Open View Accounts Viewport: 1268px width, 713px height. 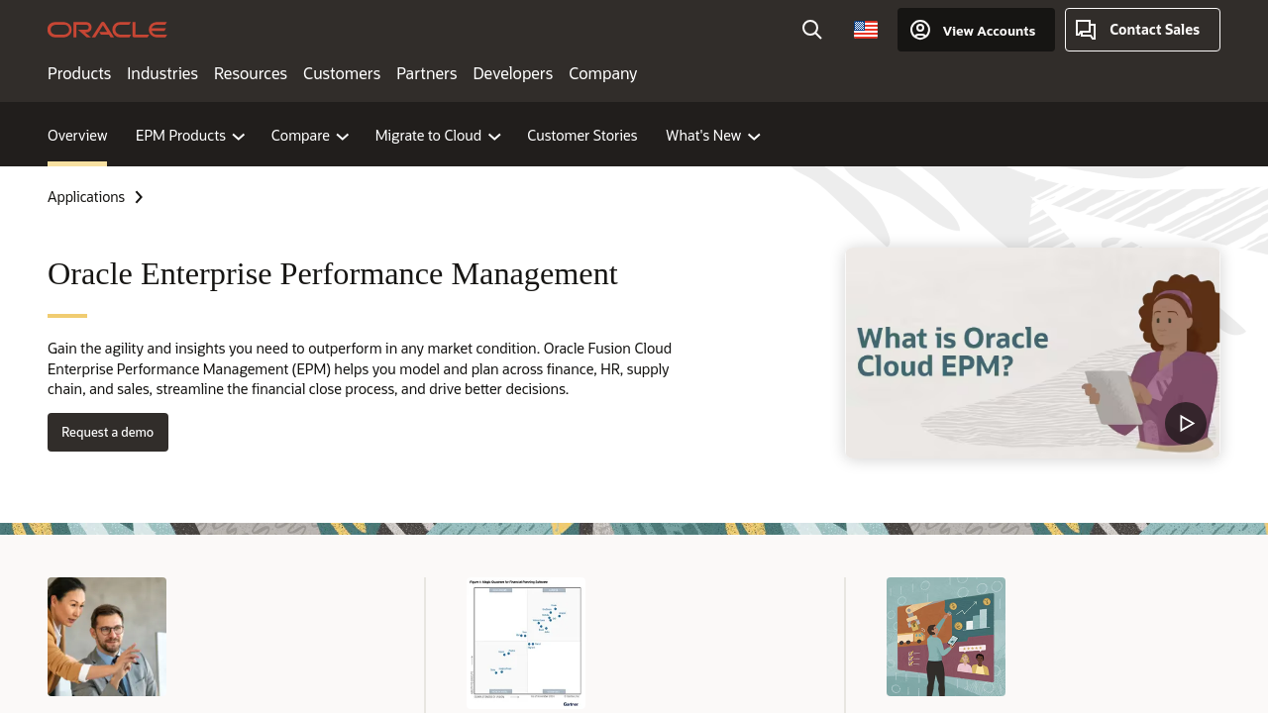(976, 30)
